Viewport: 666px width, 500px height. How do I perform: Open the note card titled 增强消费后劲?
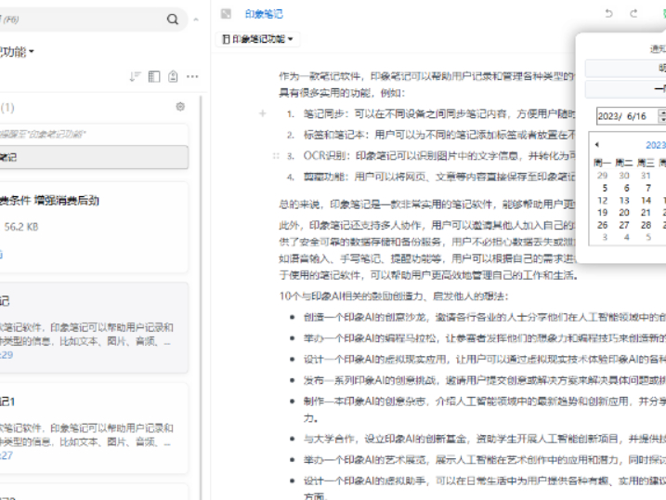coord(94,228)
